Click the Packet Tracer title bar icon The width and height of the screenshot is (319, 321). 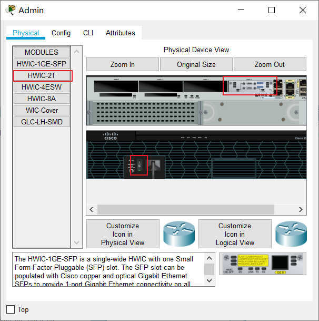tap(11, 10)
